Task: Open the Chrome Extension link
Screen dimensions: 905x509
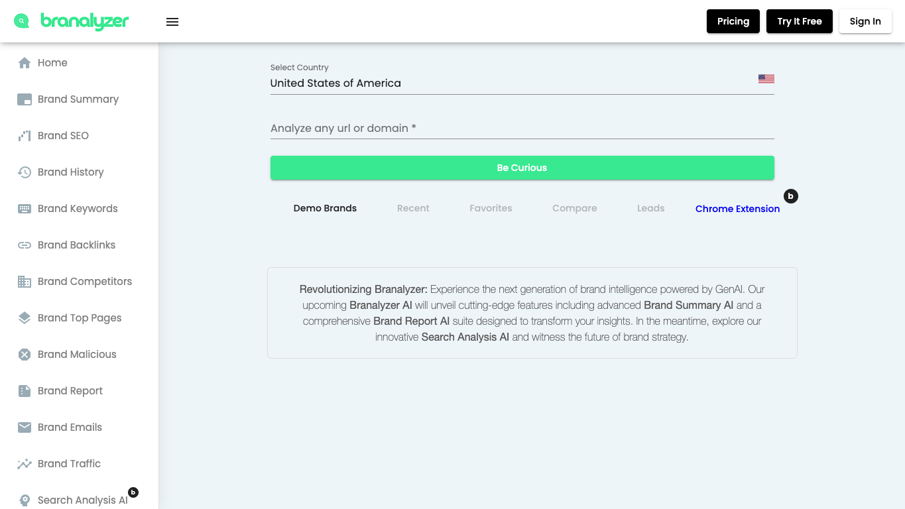Action: click(x=737, y=209)
